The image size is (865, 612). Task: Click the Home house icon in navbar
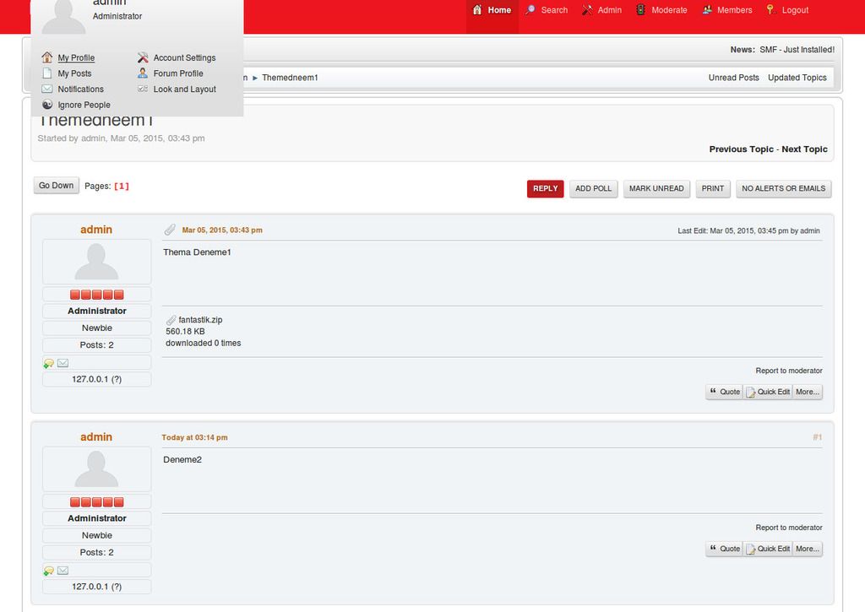[477, 9]
